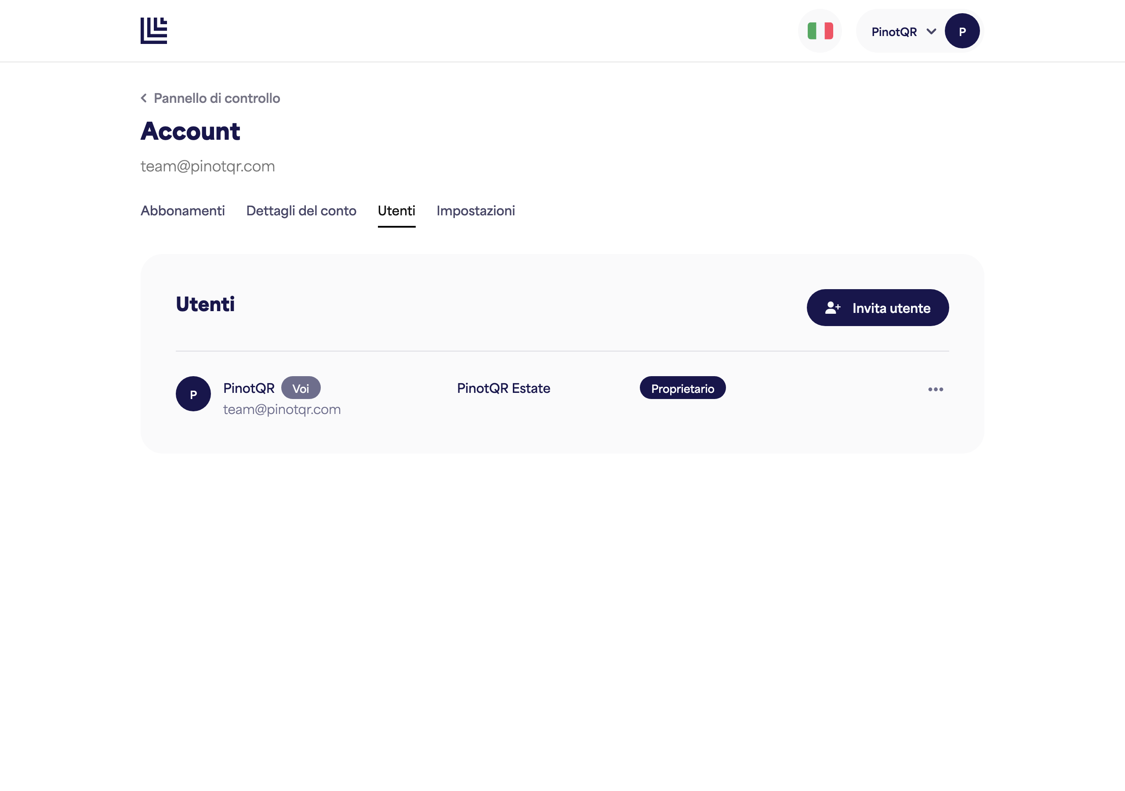Click the P avatar in the user row
1125x791 pixels.
pos(193,394)
